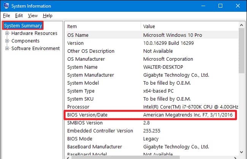
Task: Open the Edit menu
Action: click(19, 16)
